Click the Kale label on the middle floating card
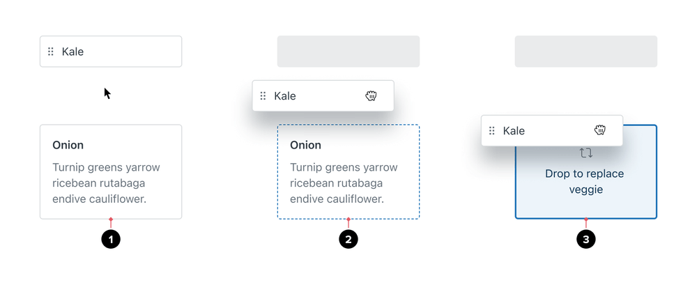 coord(285,96)
